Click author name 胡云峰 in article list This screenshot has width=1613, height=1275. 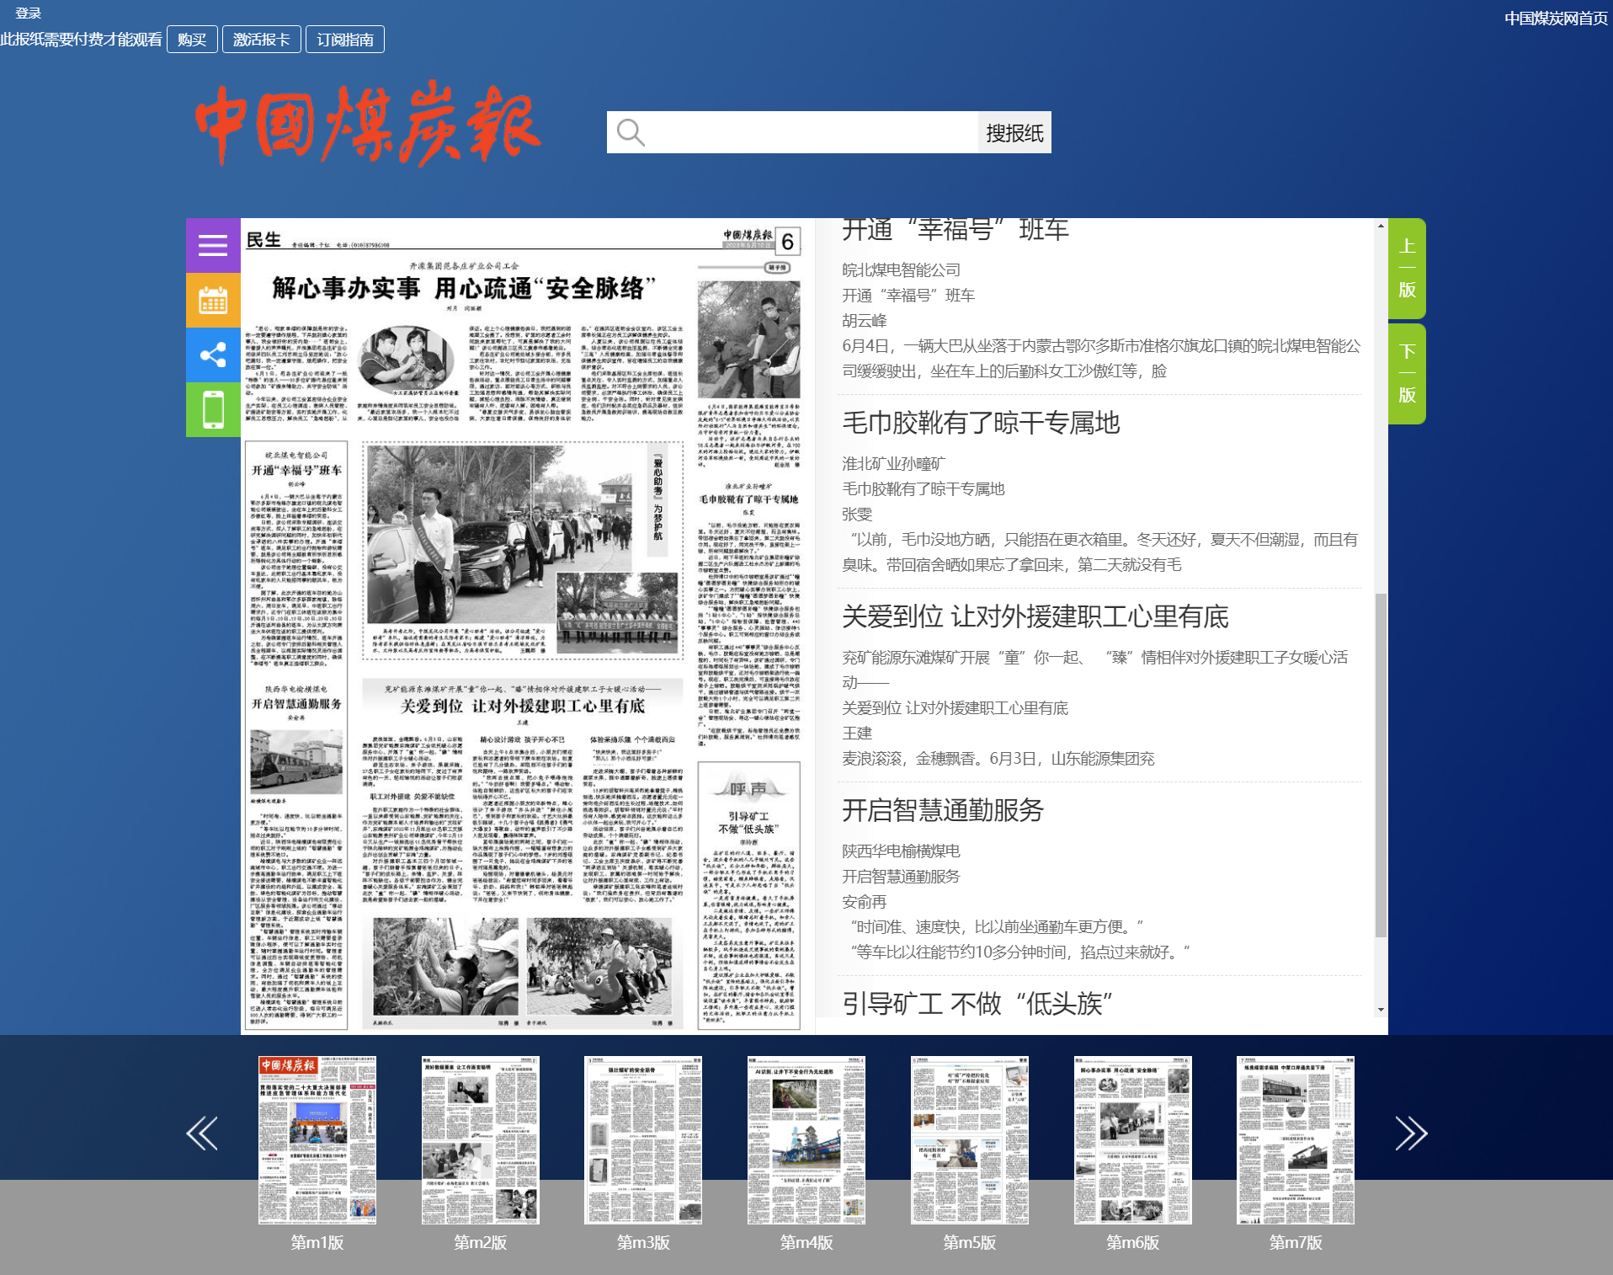[x=865, y=321]
